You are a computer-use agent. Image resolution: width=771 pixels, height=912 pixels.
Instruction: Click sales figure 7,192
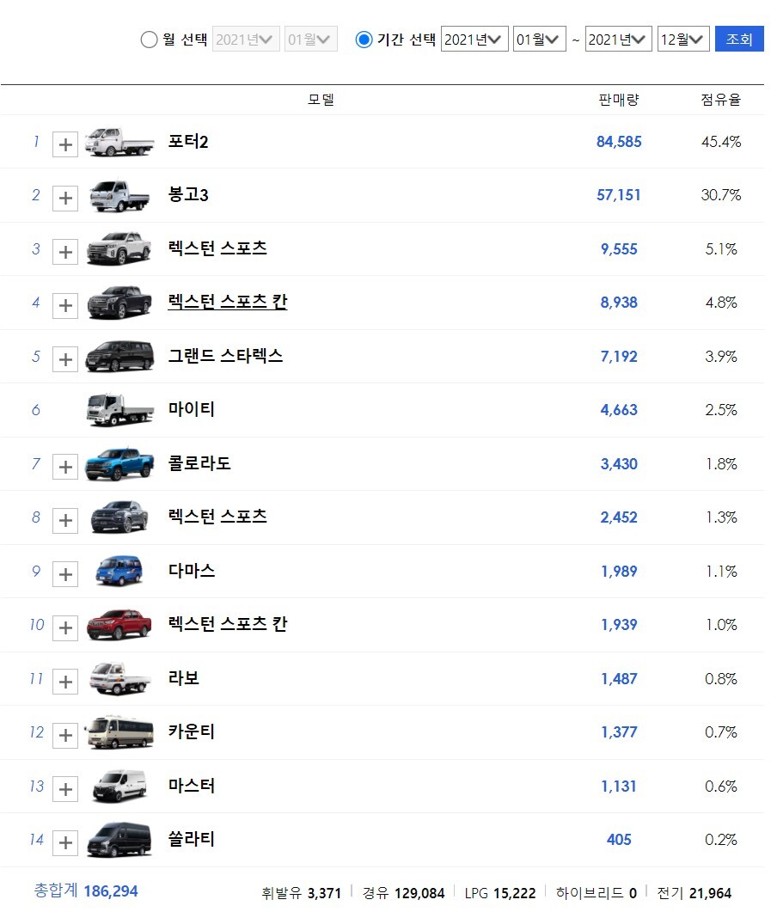pos(619,356)
